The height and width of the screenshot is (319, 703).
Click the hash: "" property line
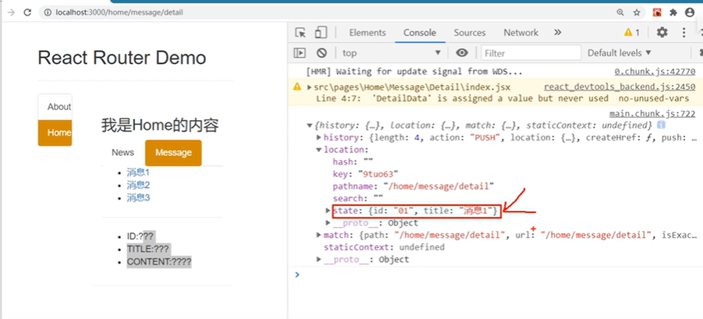tap(353, 161)
